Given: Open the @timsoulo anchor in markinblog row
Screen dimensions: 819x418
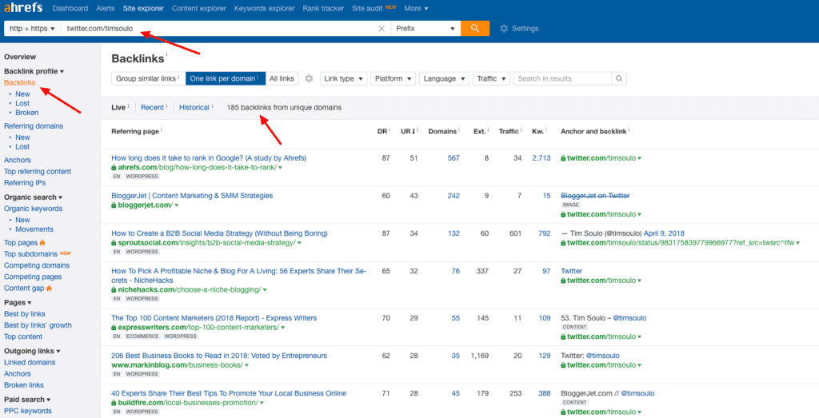Looking at the screenshot, I should 602,356.
